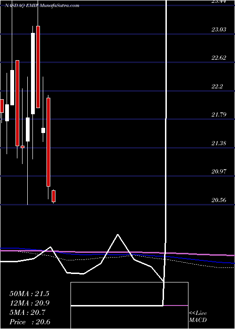Click the Price : 20.6 label
Screen dimensions: 235x329
(x=30, y=322)
